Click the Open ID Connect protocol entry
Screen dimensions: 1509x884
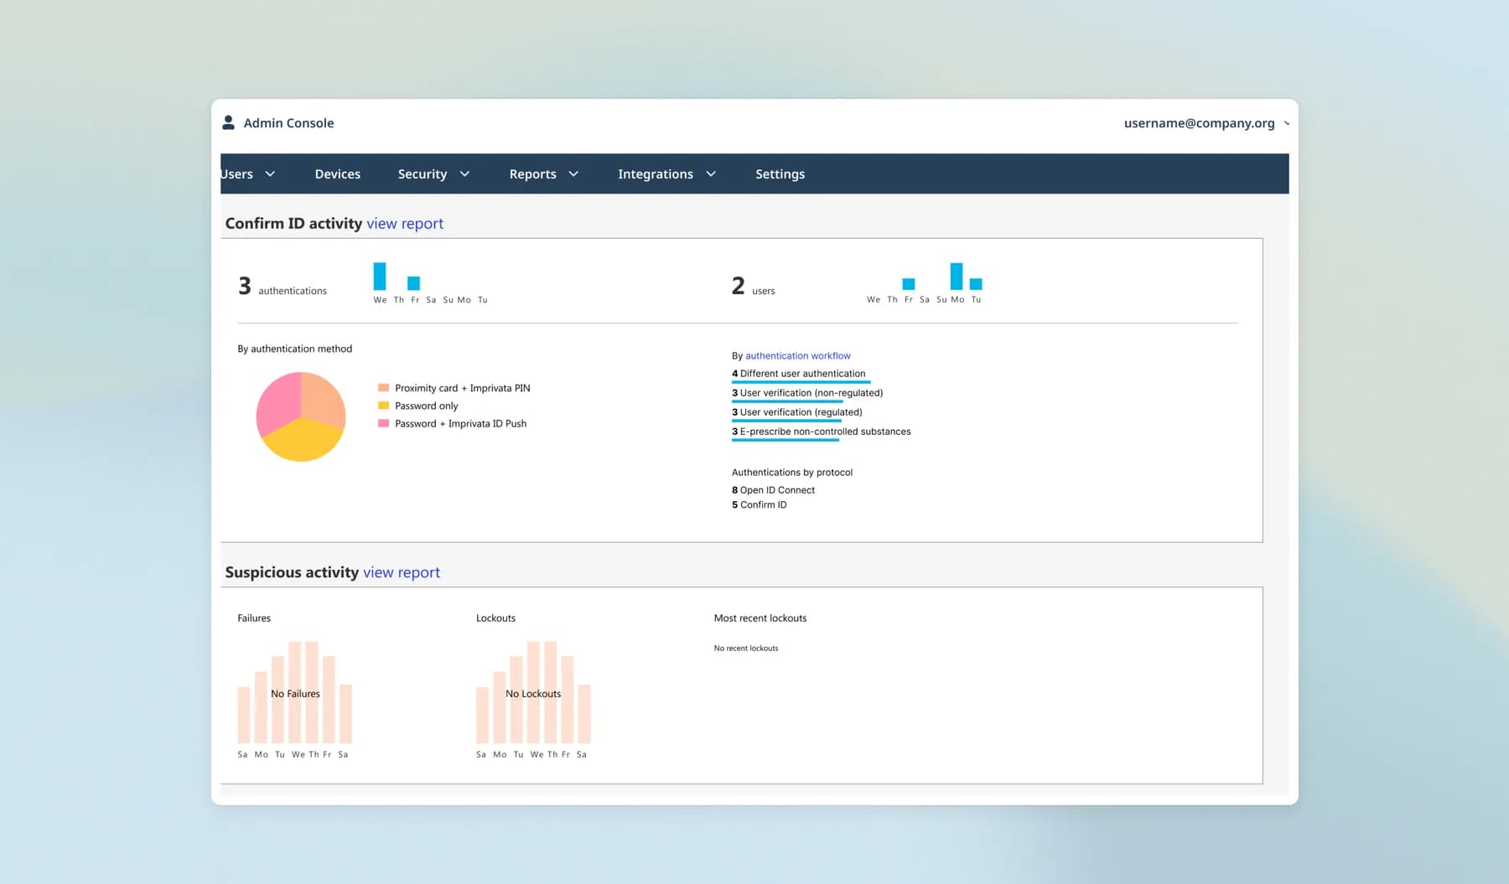pyautogui.click(x=773, y=490)
